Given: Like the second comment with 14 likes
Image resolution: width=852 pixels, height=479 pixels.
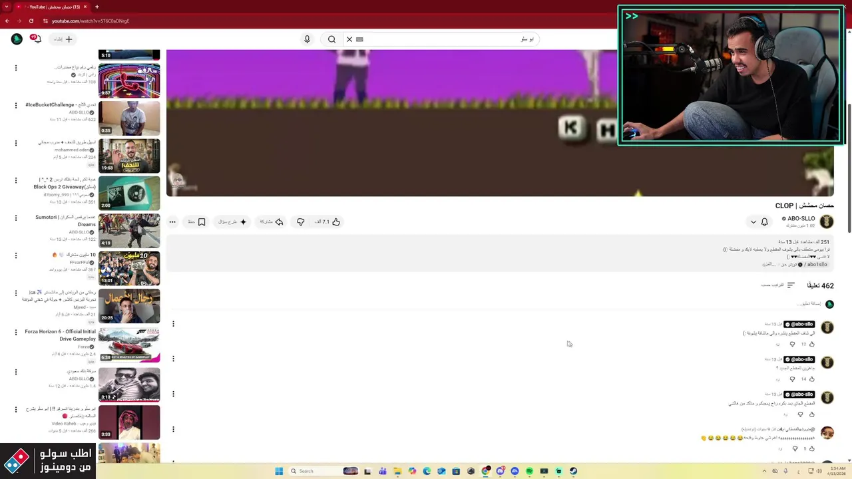Looking at the screenshot, I should pos(811,379).
